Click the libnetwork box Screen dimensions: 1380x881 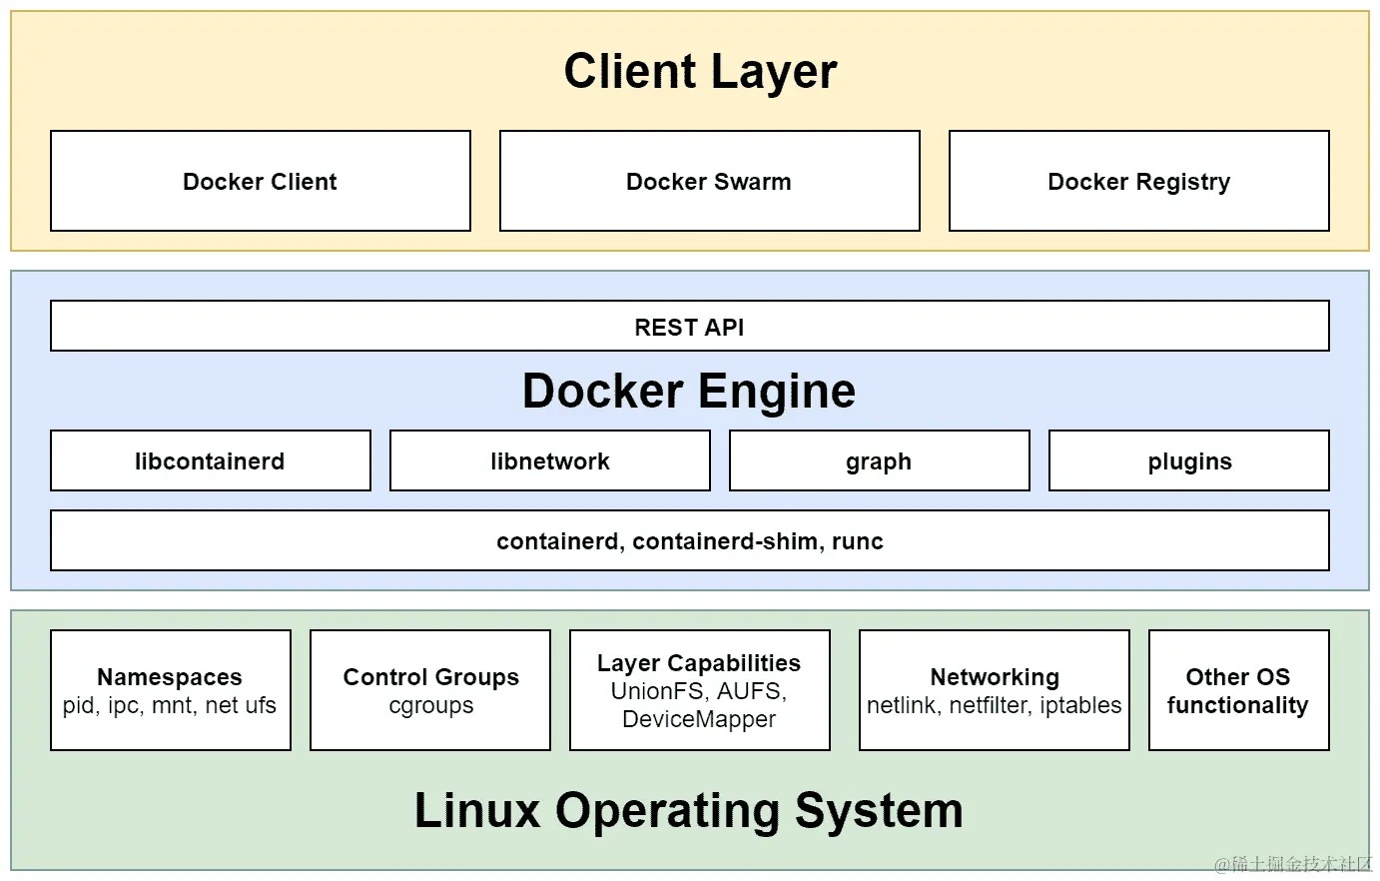[550, 460]
